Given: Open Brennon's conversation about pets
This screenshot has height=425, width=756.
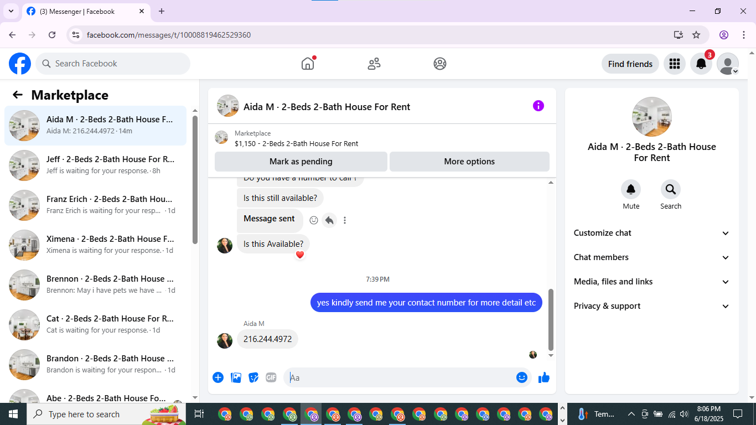Looking at the screenshot, I should coord(96,285).
